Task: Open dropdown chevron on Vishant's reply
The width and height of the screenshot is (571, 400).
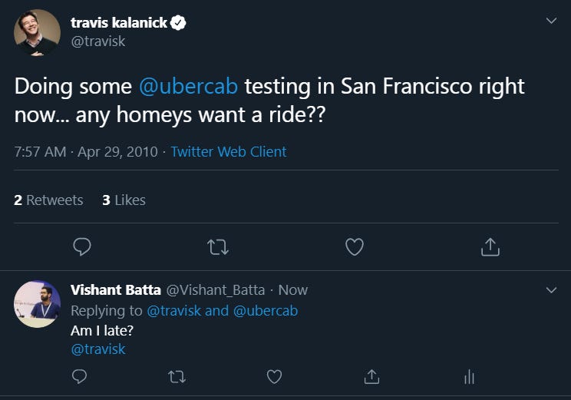Action: [x=551, y=290]
